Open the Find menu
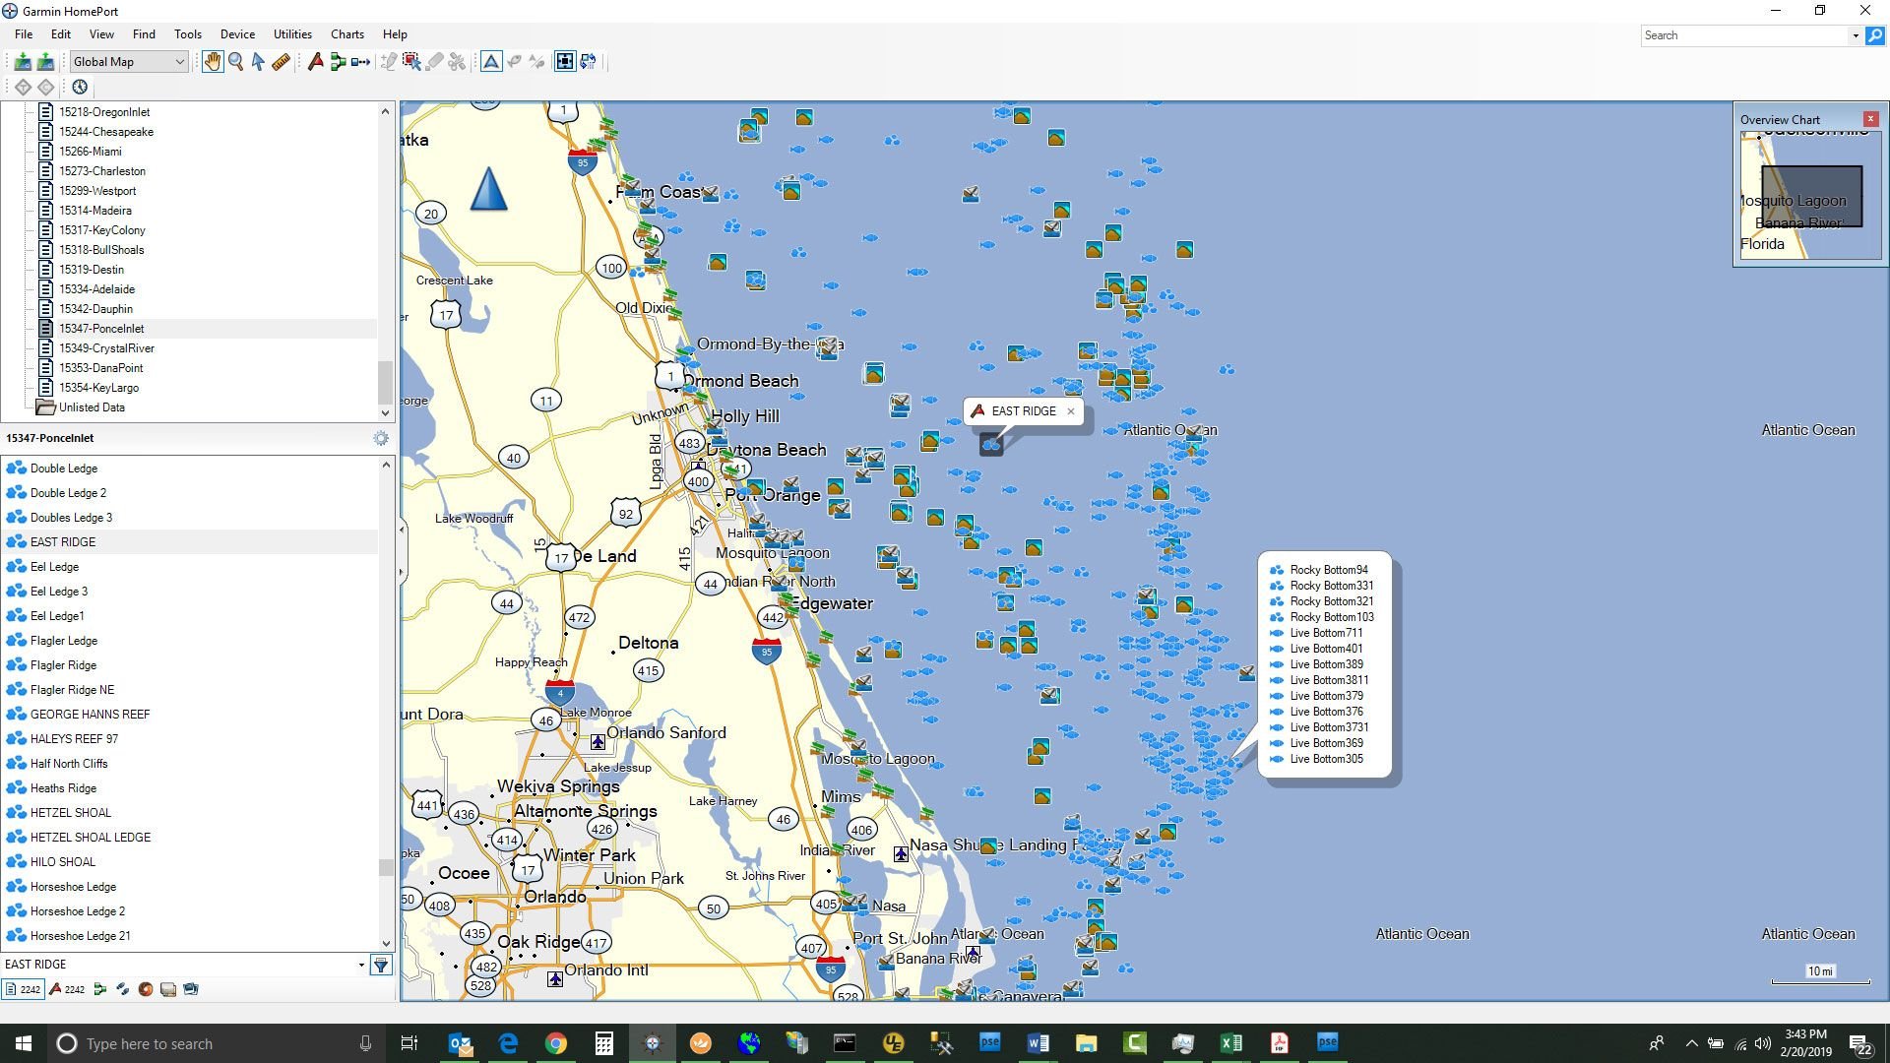This screenshot has width=1890, height=1063. tap(144, 34)
